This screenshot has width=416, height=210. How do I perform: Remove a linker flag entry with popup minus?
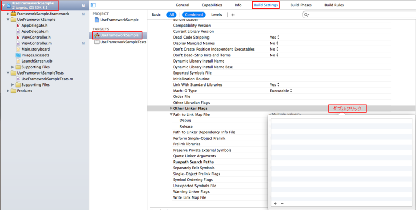click(x=282, y=204)
